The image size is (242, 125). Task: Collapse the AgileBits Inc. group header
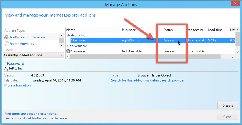[x=76, y=35]
